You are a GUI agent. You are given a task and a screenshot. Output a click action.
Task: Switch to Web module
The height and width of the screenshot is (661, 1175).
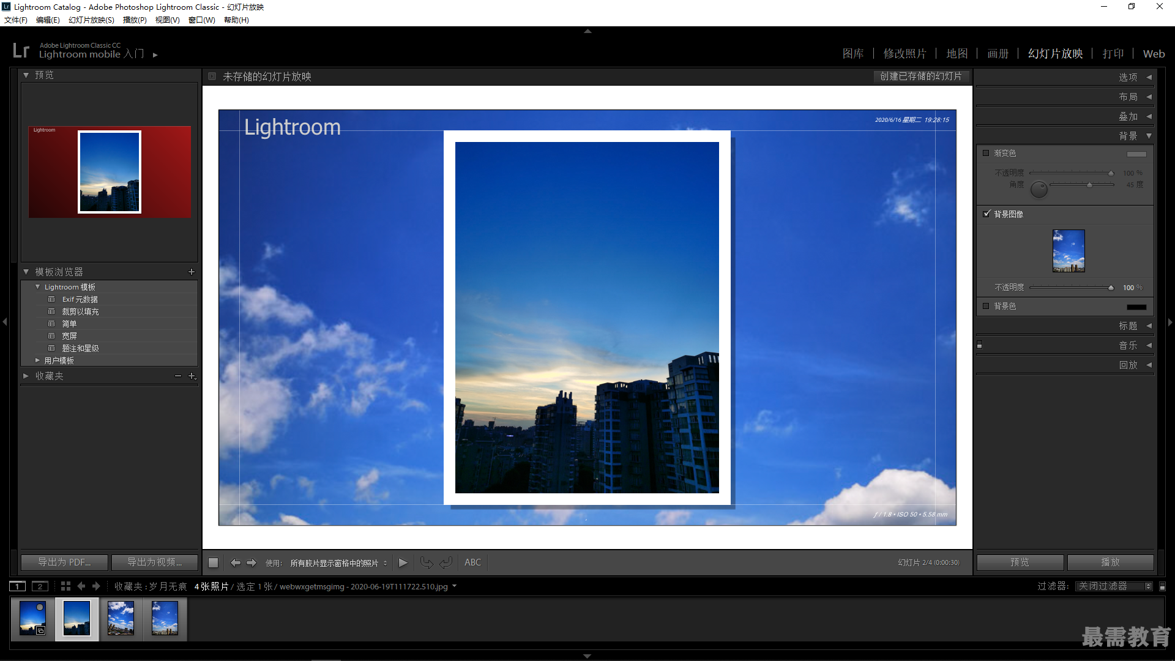point(1154,54)
